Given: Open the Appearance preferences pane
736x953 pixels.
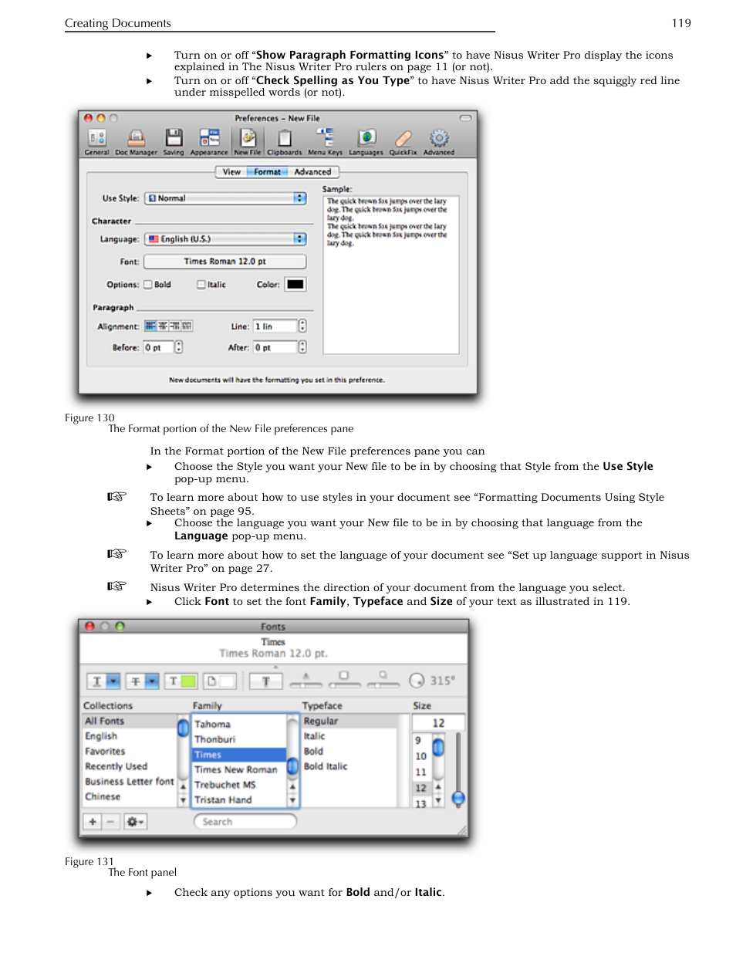Looking at the screenshot, I should tap(209, 142).
